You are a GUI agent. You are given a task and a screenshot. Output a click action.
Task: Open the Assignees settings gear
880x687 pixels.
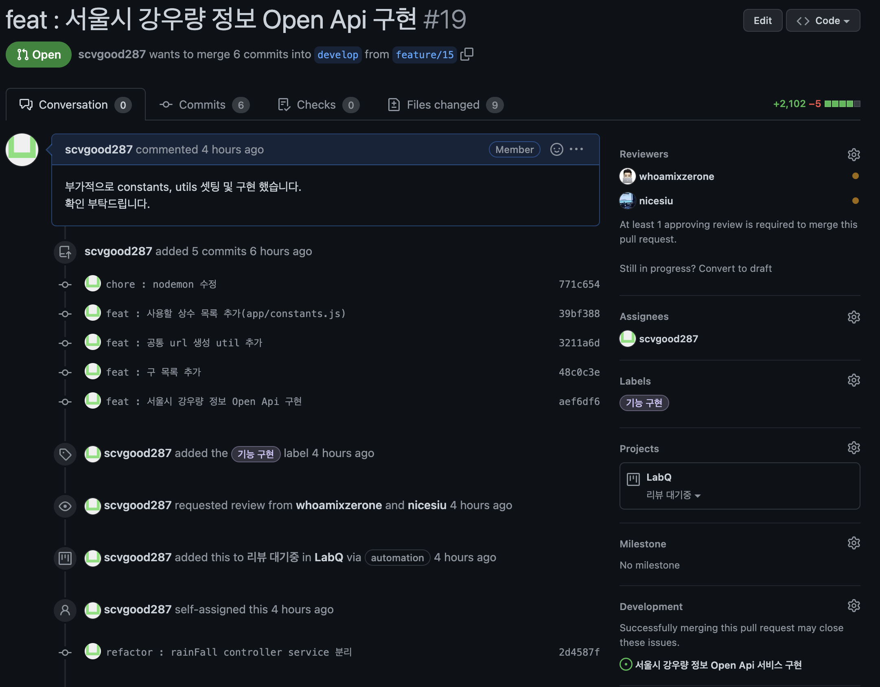click(x=854, y=317)
